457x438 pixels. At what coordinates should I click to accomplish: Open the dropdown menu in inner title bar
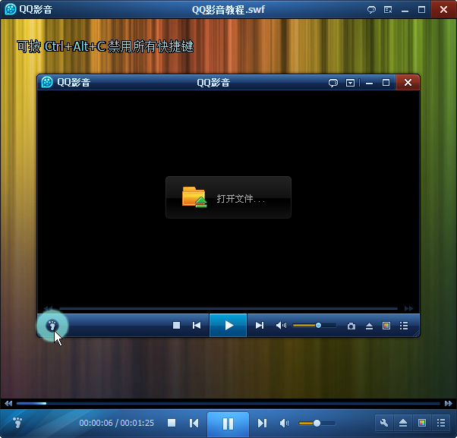[350, 83]
